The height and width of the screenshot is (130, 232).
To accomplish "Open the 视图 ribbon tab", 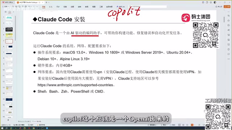I will pos(94,7).
